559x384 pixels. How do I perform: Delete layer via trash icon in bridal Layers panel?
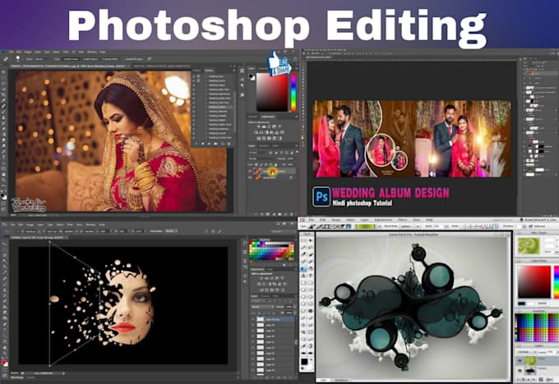pos(293,214)
